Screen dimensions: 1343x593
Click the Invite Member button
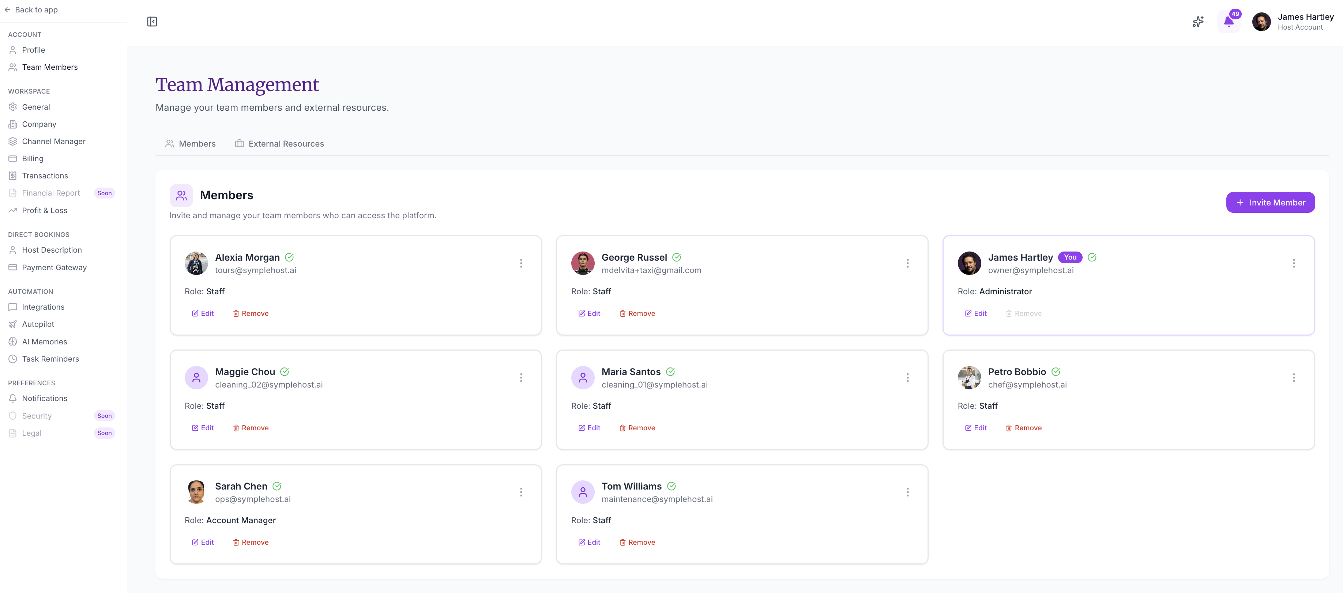pyautogui.click(x=1270, y=203)
